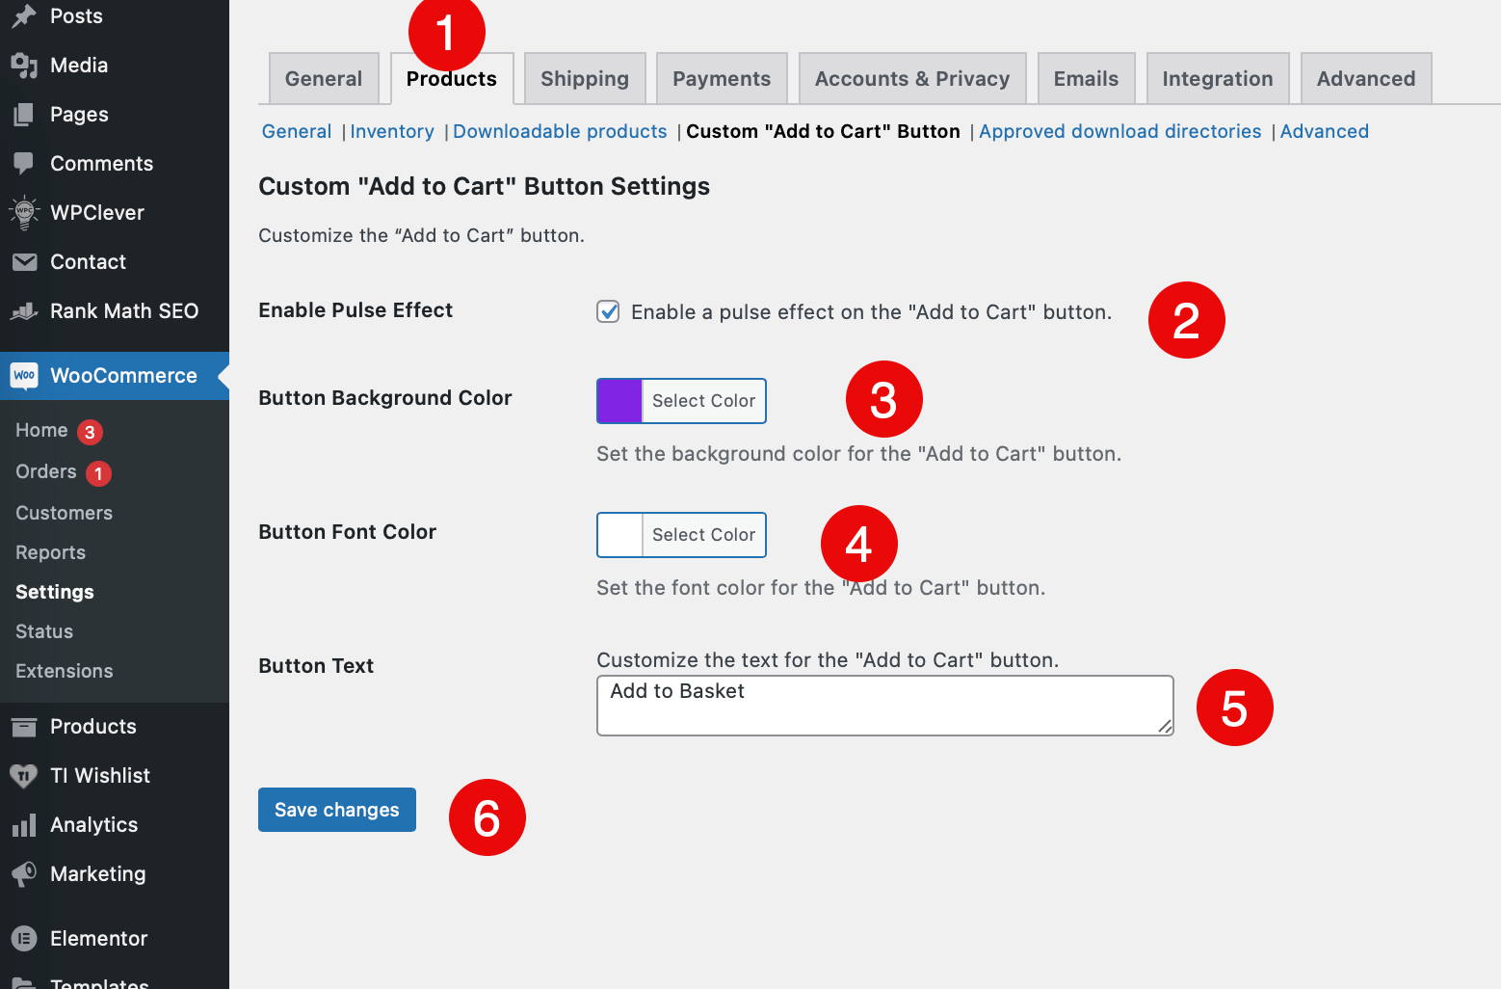Screen dimensions: 1501x989
Task: Open the Elementor icon in sidebar
Action: pyautogui.click(x=24, y=938)
